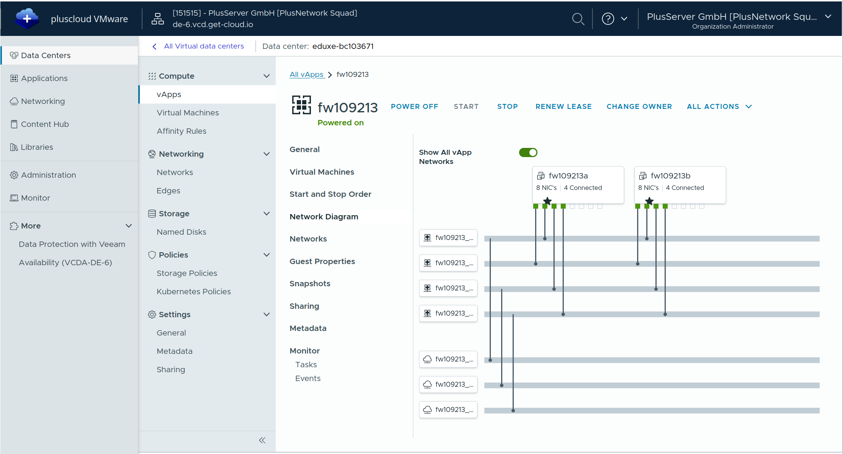Click the first connected green NIC on fw109213a
This screenshot has width=843, height=454.
[536, 206]
